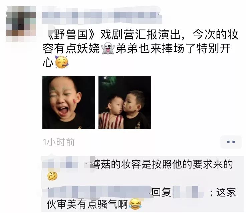Open the two-dot like and comment menu
Viewport: 246px width, 213px height.
(x=231, y=142)
